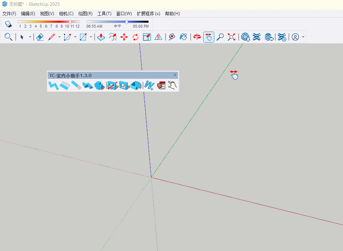This screenshot has height=251, width=343.
Task: Click the red list document icon
Action: click(x=161, y=85)
